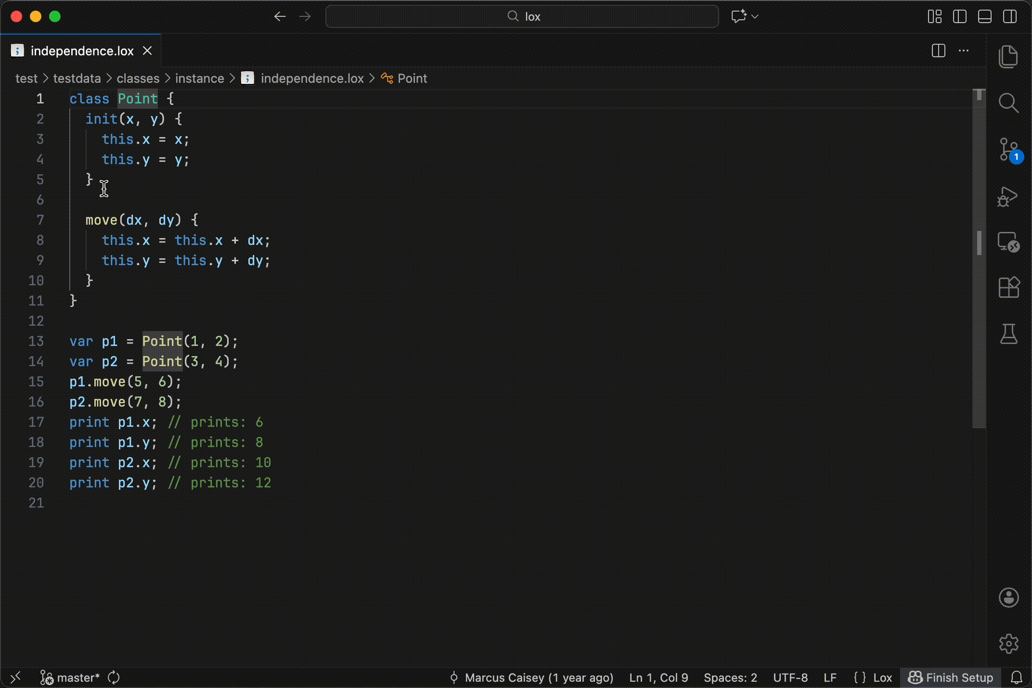Open the Explorer view in activity bar

click(1008, 57)
